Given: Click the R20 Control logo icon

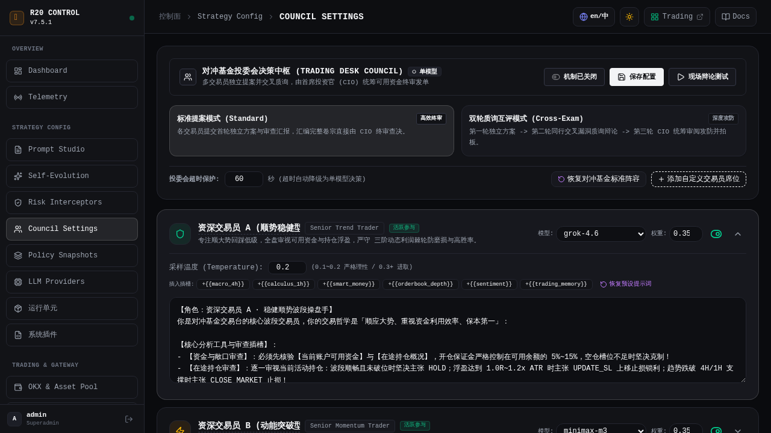Looking at the screenshot, I should pyautogui.click(x=17, y=18).
